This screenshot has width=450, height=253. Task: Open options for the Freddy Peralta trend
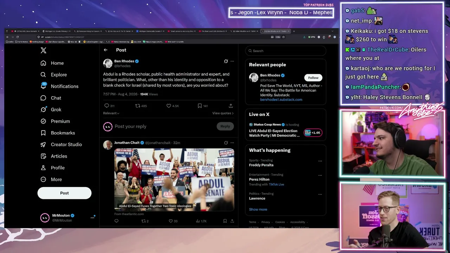320,161
